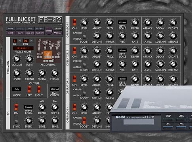Click the >> FB-01 export button
The image size is (192, 142).
click(x=40, y=29)
